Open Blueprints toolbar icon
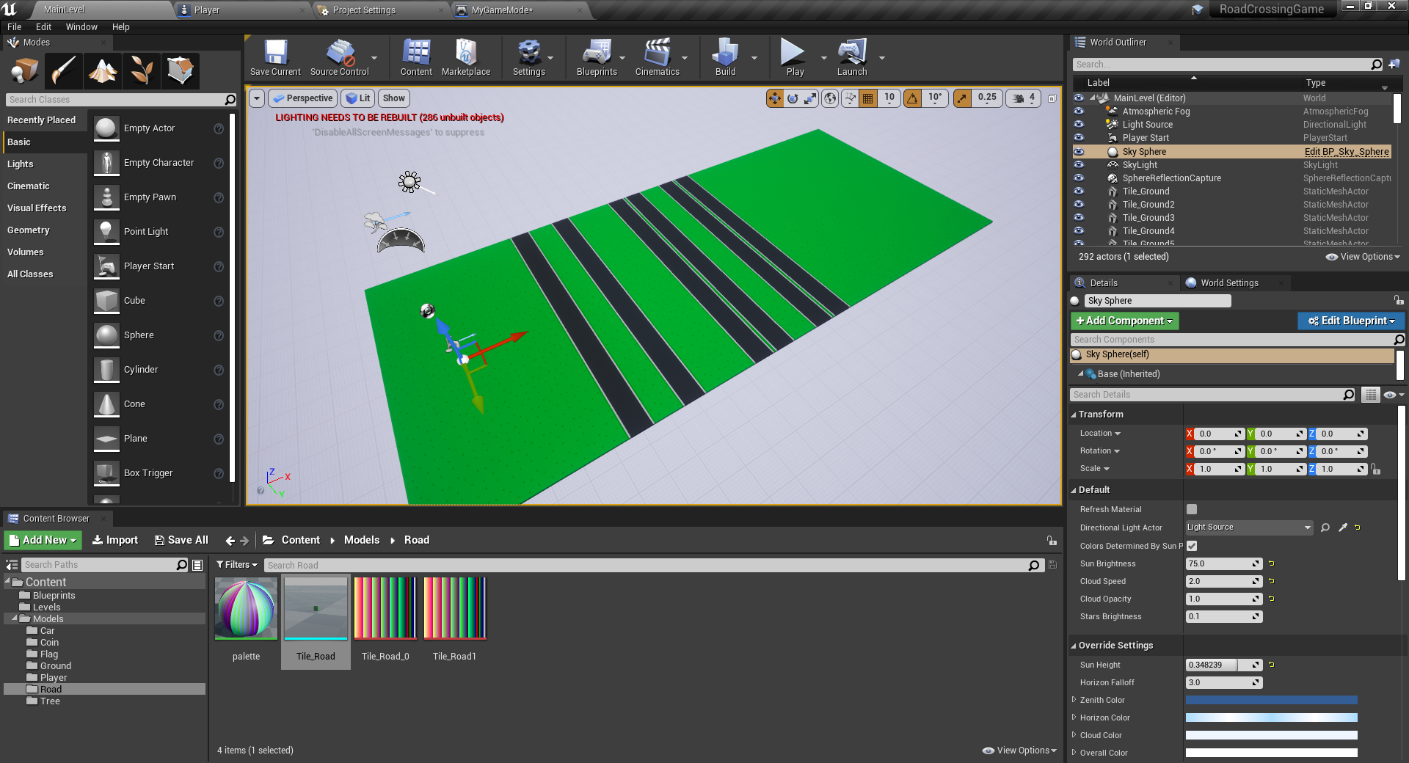 coord(597,57)
